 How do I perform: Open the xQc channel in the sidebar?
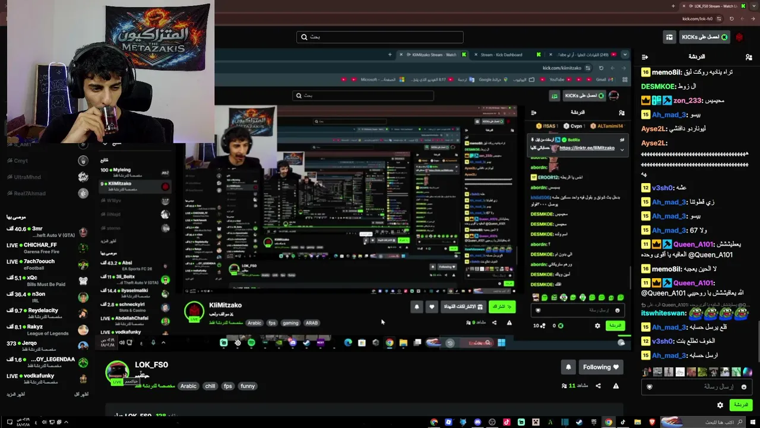[x=47, y=281]
